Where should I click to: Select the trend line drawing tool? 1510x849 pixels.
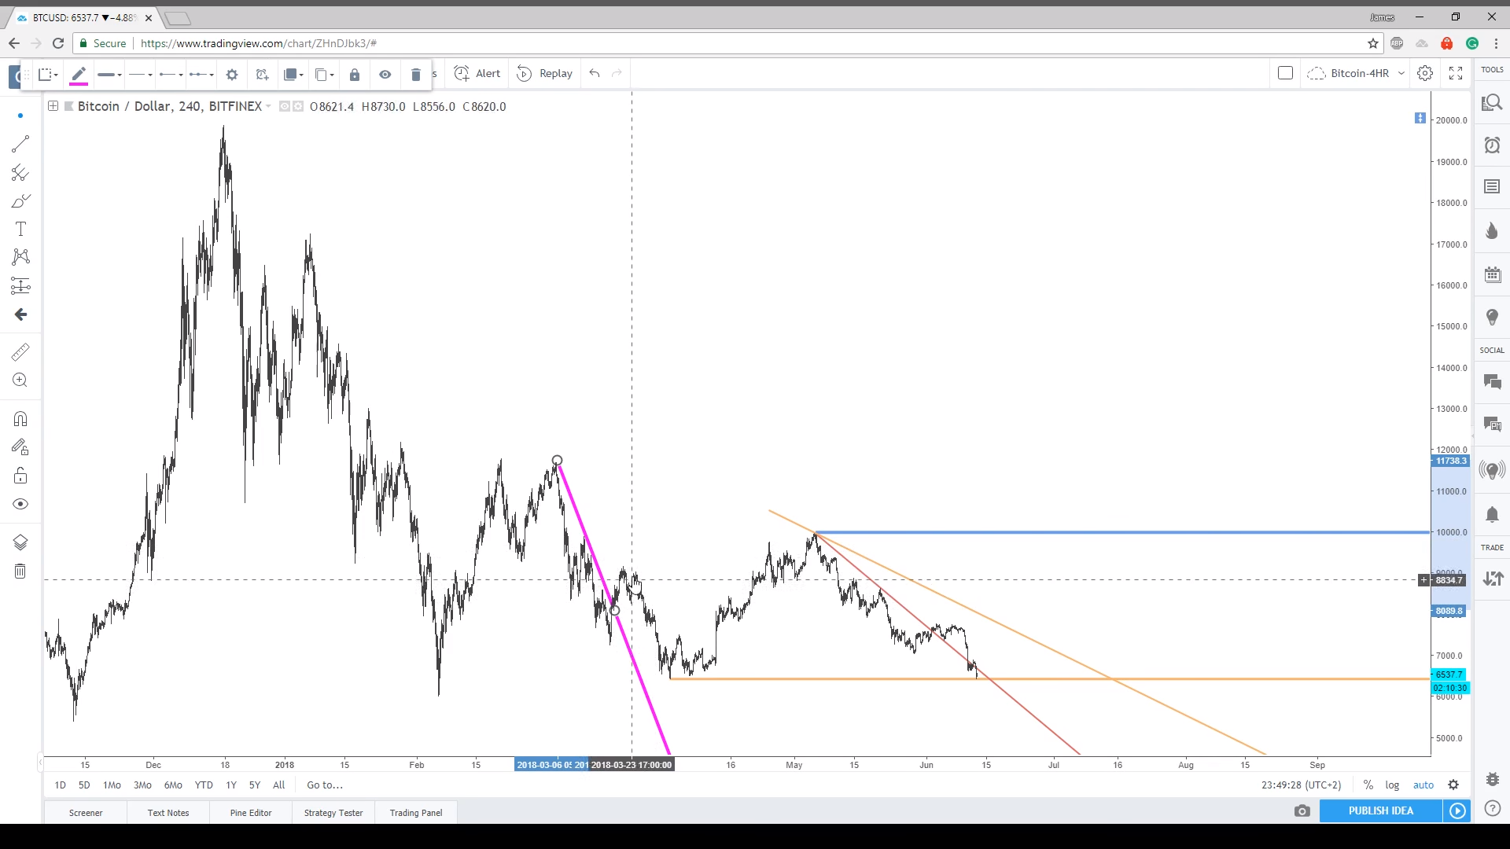click(20, 144)
